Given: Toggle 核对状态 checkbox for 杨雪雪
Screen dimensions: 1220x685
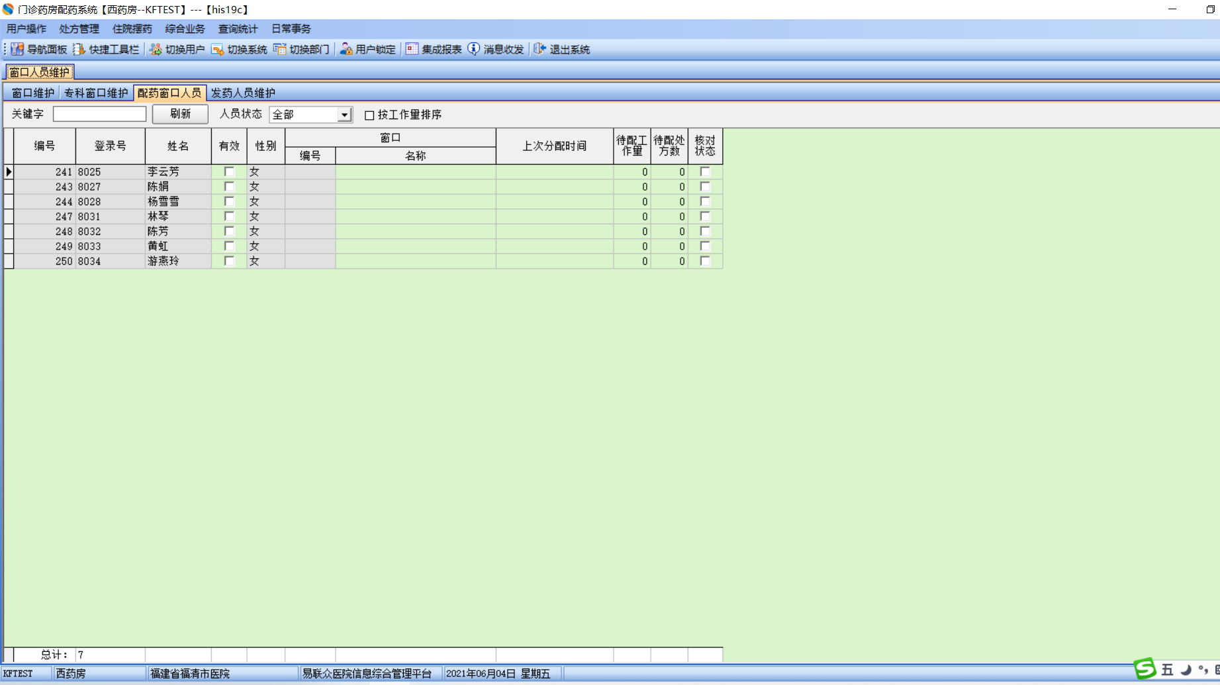Looking at the screenshot, I should point(705,202).
